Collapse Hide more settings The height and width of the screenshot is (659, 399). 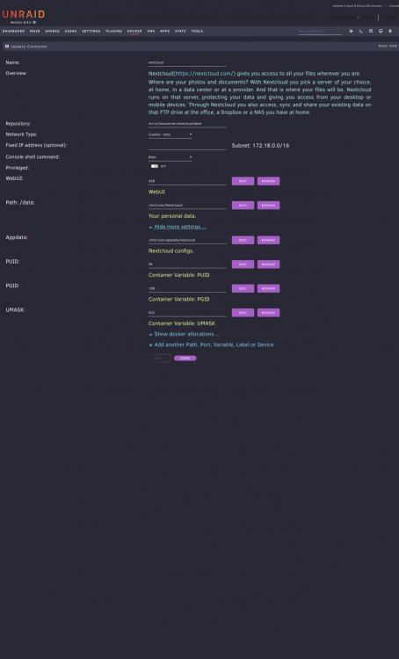point(177,227)
